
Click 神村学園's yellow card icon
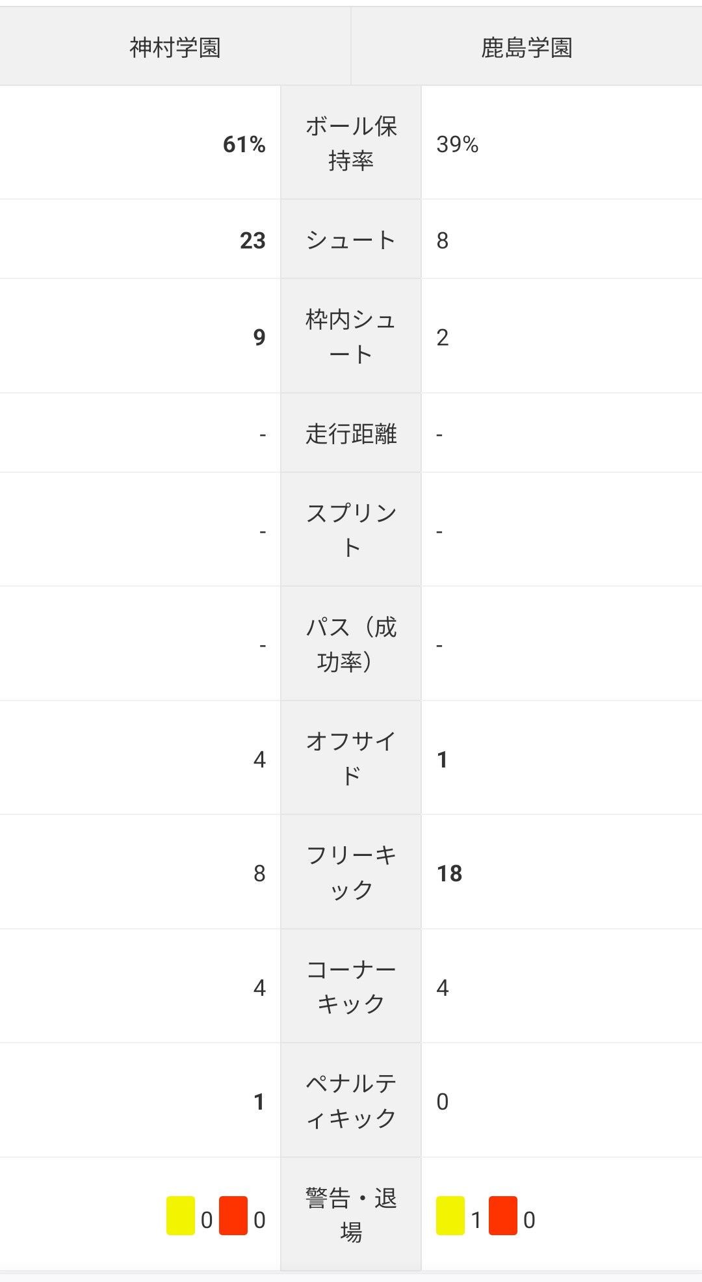coord(181,1215)
